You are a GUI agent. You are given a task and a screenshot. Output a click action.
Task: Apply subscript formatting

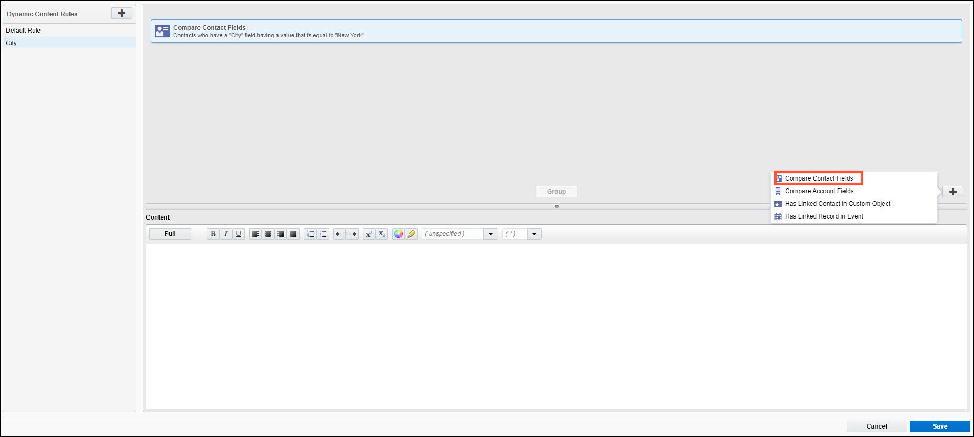coord(382,234)
